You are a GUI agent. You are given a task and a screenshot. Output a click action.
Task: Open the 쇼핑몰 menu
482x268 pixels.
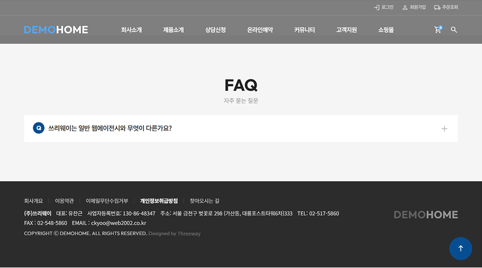coord(386,30)
